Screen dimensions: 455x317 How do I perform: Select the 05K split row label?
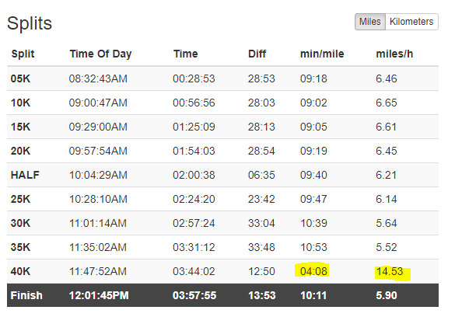[x=20, y=78]
